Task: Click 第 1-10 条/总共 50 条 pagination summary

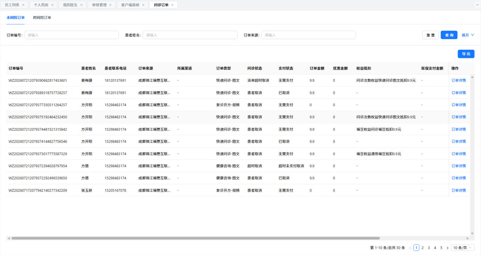Action: pyautogui.click(x=387, y=248)
